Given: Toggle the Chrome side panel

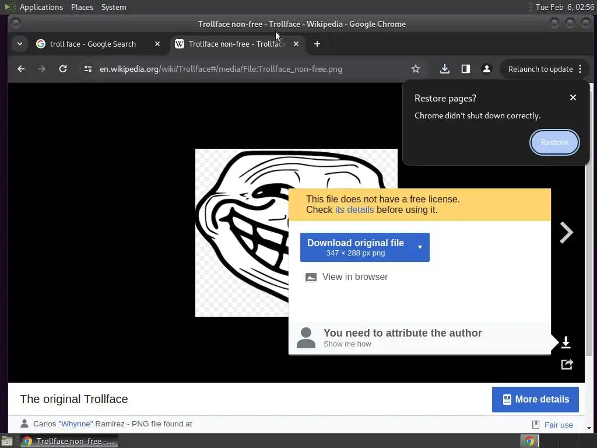Looking at the screenshot, I should click(465, 69).
